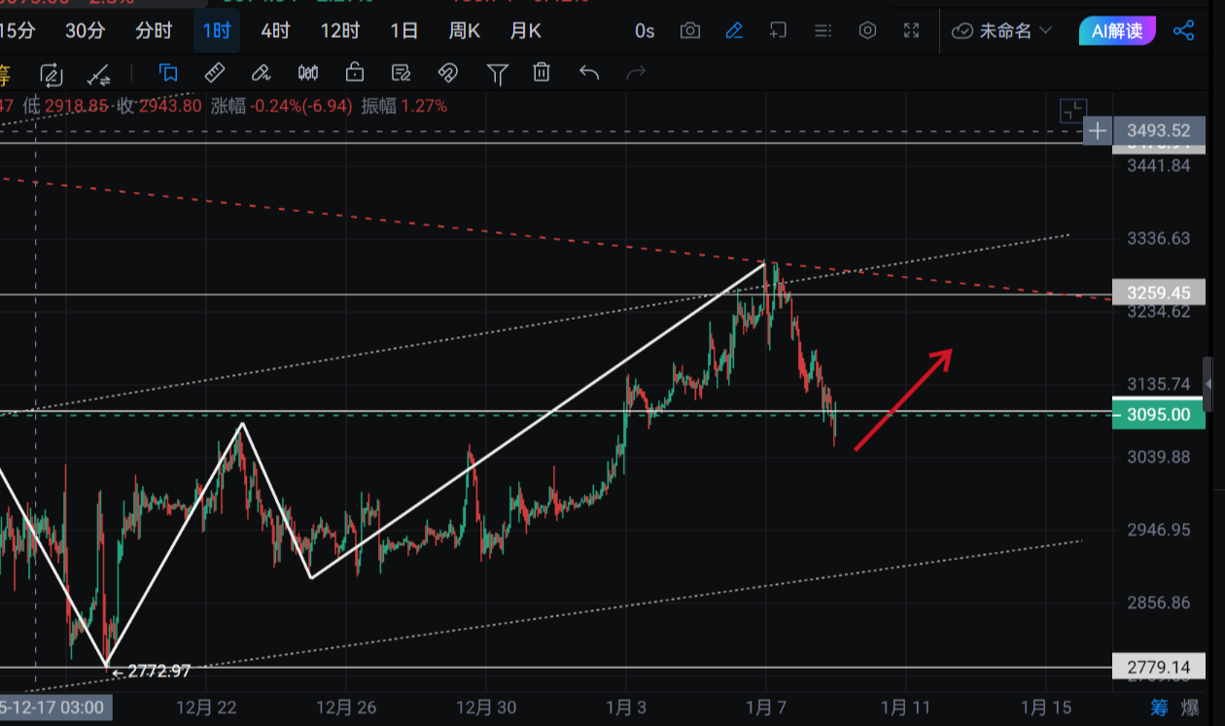Viewport: 1225px width, 726px height.
Task: Click the AI解读 button
Action: (x=1117, y=31)
